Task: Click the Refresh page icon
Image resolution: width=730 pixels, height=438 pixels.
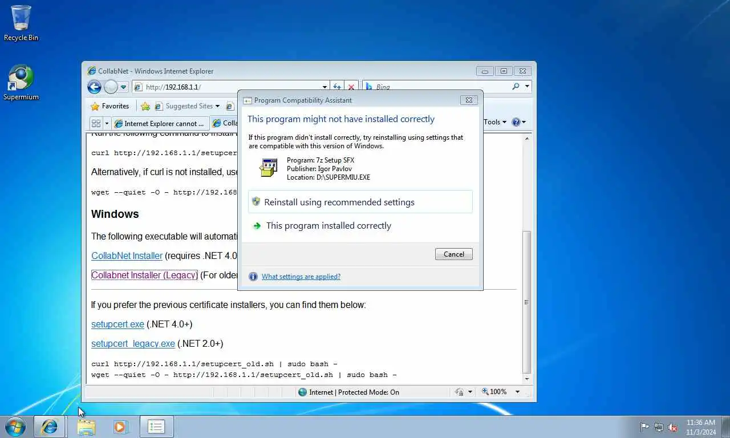Action: click(x=337, y=87)
